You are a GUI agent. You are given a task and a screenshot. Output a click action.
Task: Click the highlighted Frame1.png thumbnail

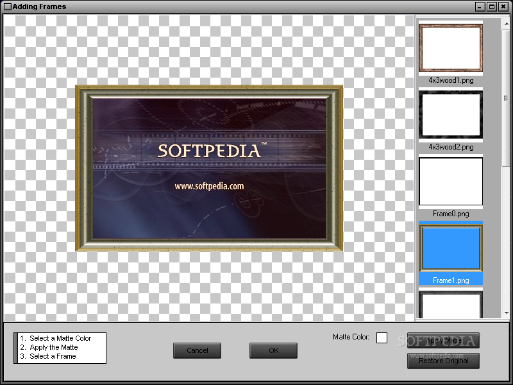coord(451,248)
